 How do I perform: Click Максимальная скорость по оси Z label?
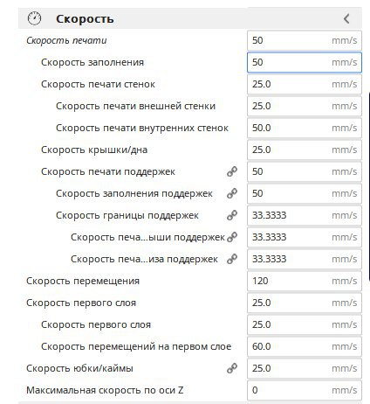pyautogui.click(x=105, y=390)
